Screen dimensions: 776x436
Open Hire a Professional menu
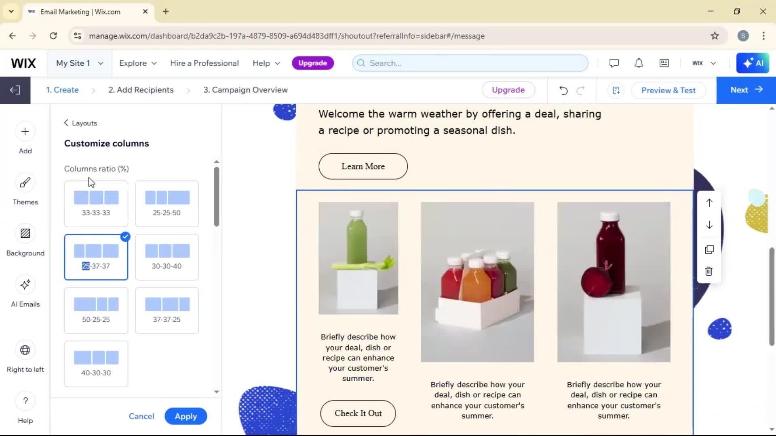click(204, 63)
